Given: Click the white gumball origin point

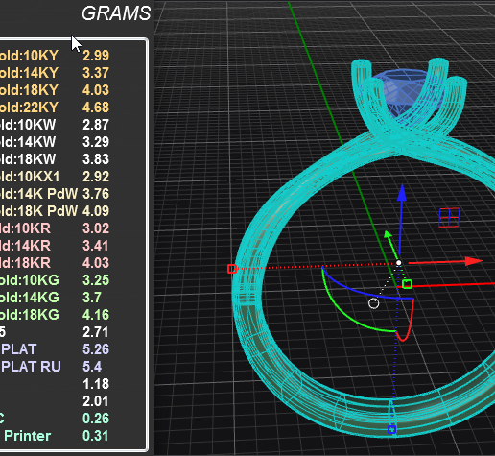Looking at the screenshot, I should (398, 263).
